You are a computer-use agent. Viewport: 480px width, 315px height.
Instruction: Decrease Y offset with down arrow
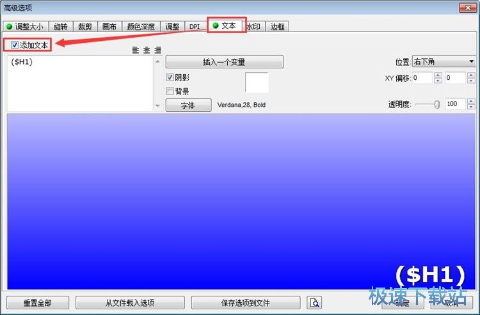472,81
